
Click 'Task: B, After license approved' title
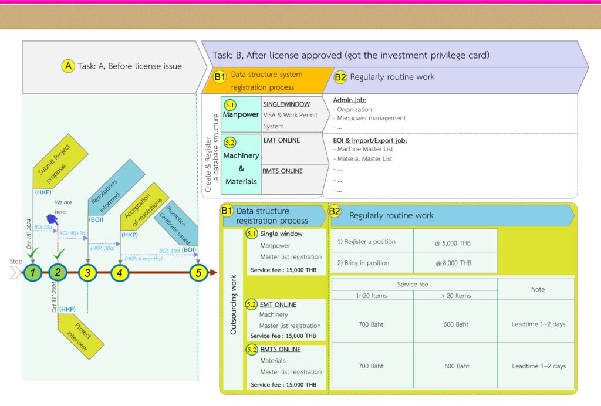click(x=351, y=55)
